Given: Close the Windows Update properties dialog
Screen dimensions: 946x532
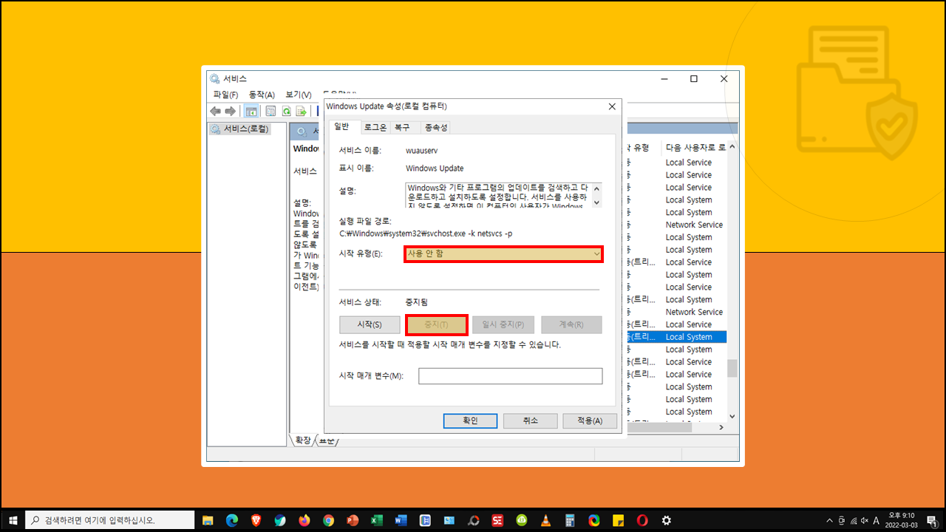Looking at the screenshot, I should click(x=612, y=106).
